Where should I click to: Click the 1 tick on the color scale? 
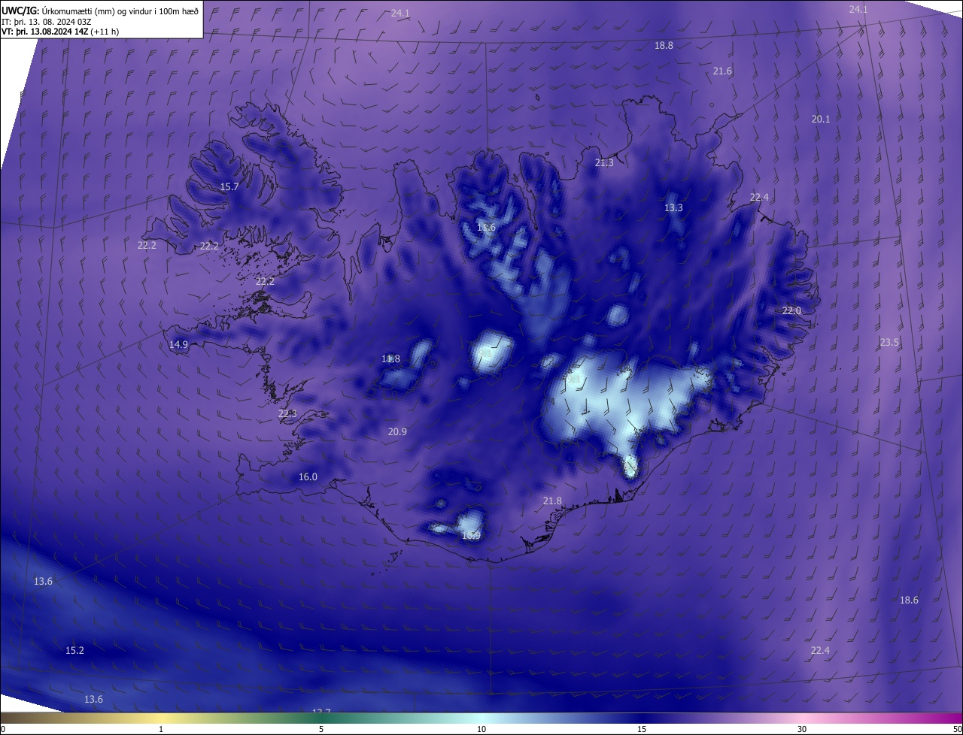click(x=161, y=729)
